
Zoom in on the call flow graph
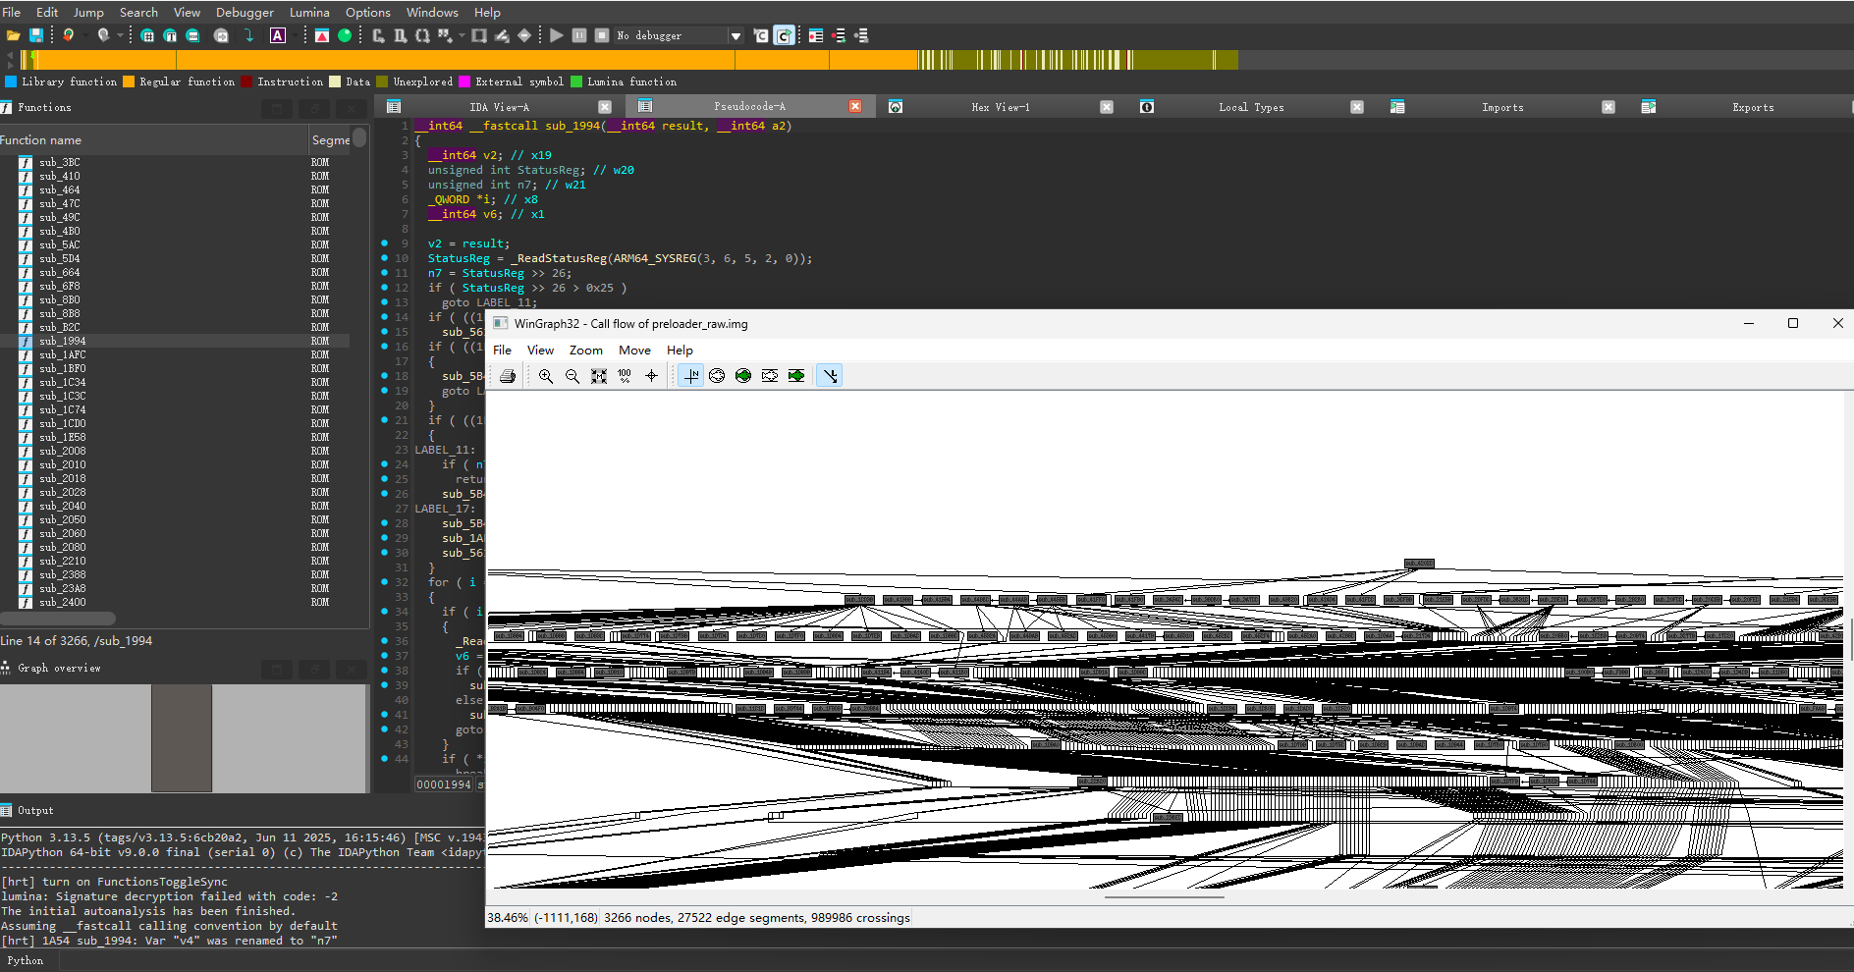click(546, 376)
